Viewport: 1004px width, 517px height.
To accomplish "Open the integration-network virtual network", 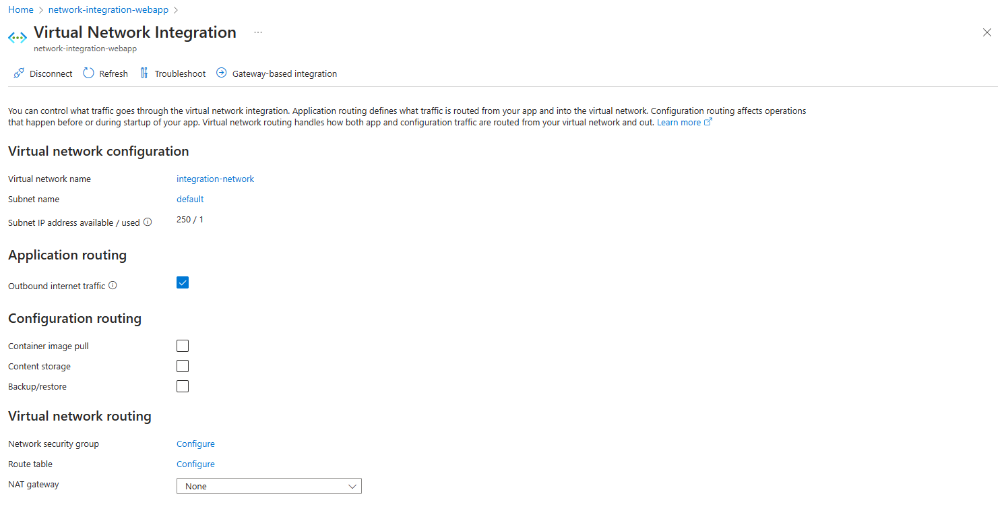I will (x=215, y=179).
